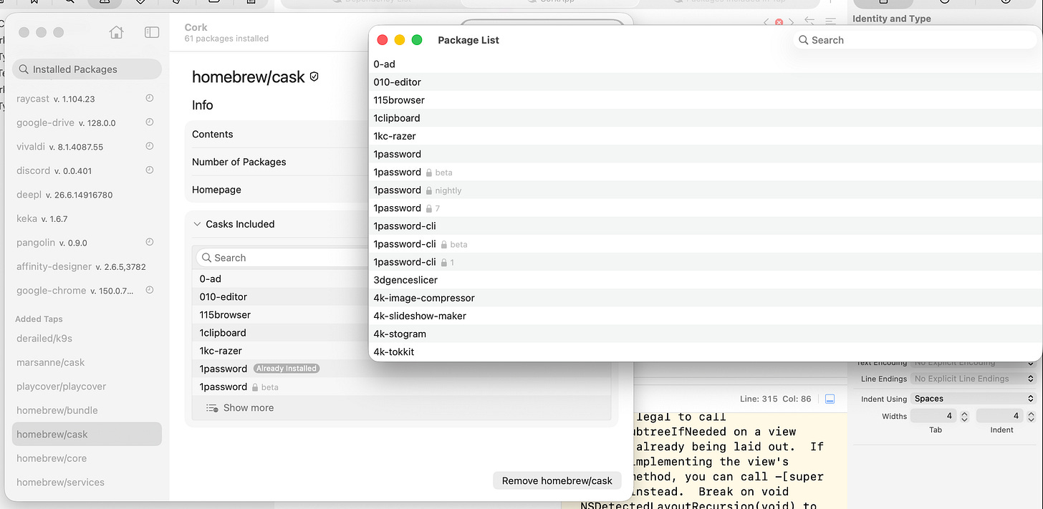Focus the Installed Packages search field
Screen dimensions: 1043x509
(x=87, y=69)
